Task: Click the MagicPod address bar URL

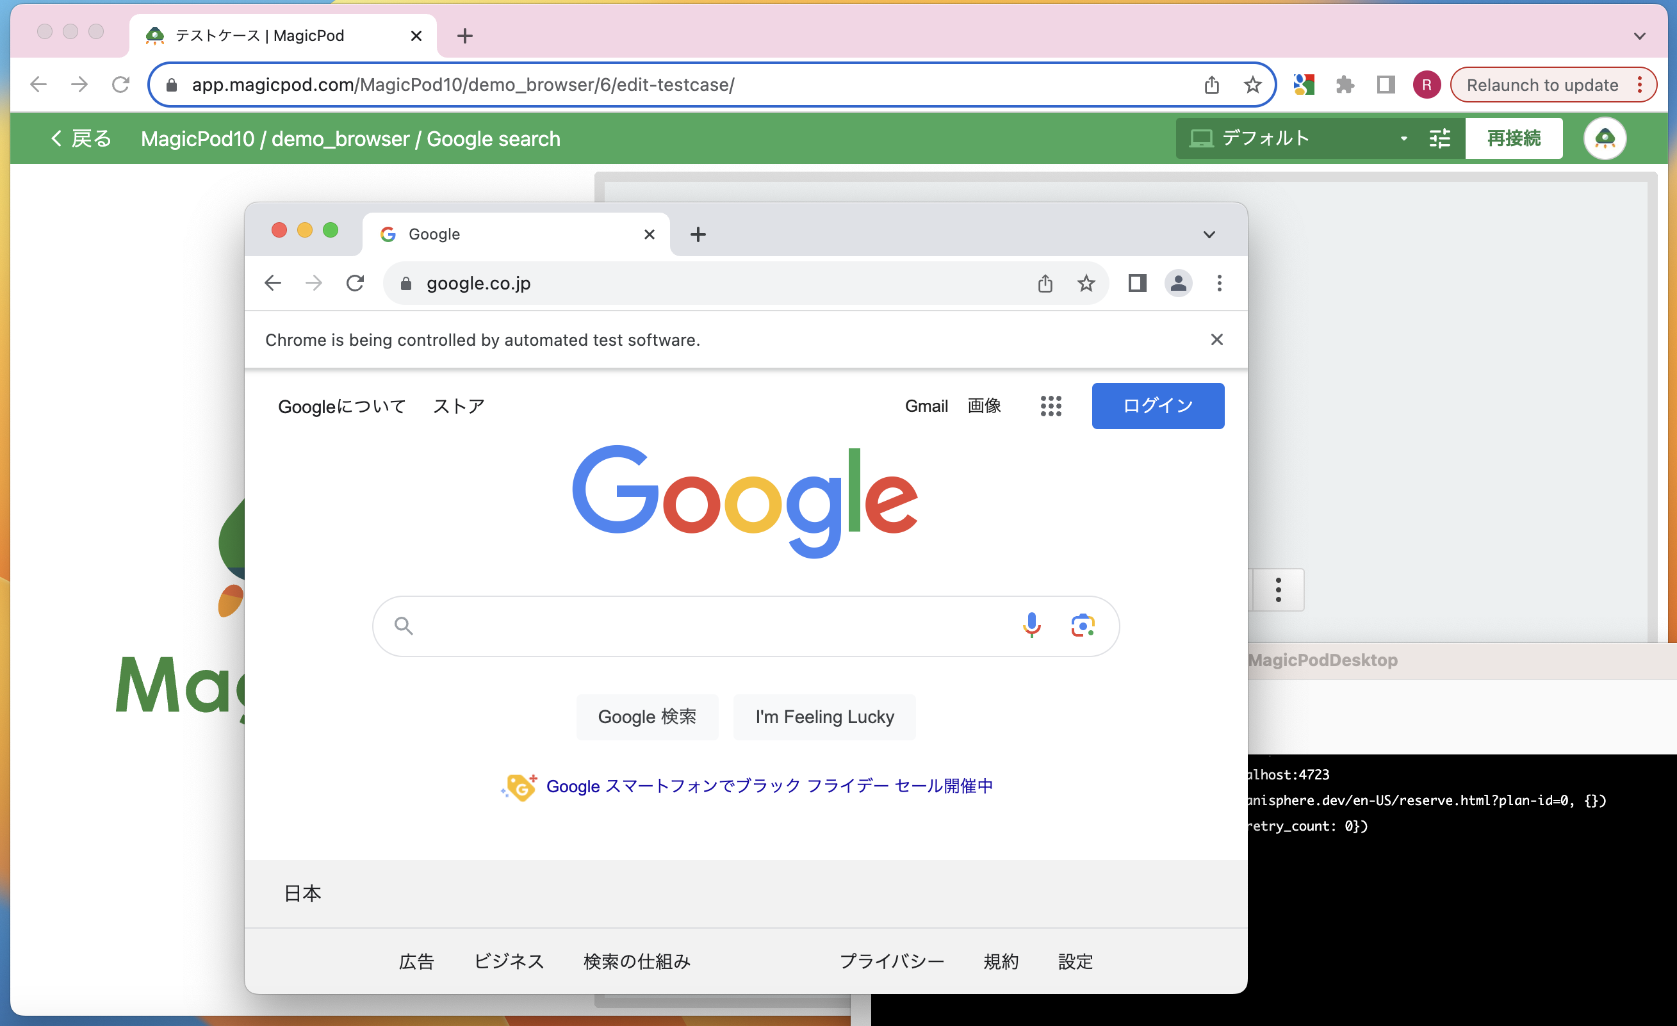Action: click(x=462, y=85)
